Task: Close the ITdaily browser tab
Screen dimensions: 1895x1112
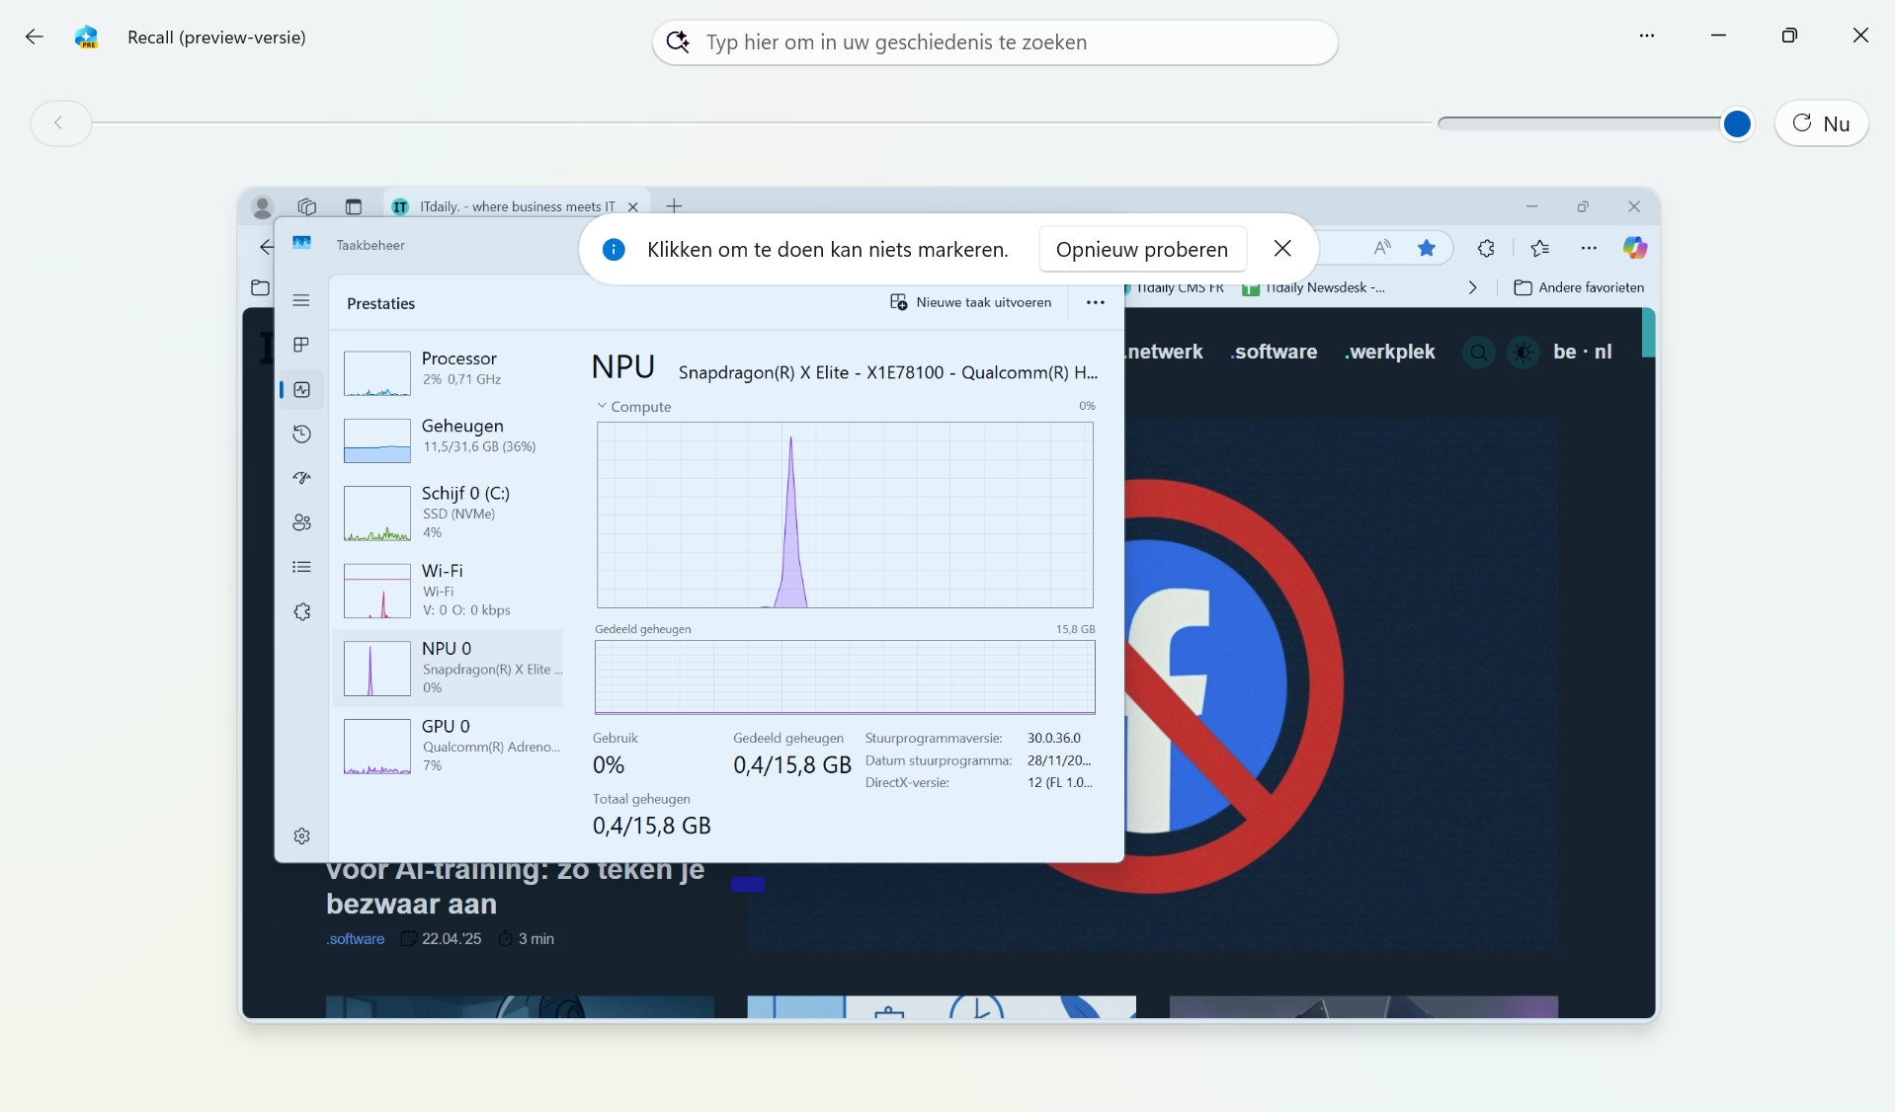Action: [633, 206]
